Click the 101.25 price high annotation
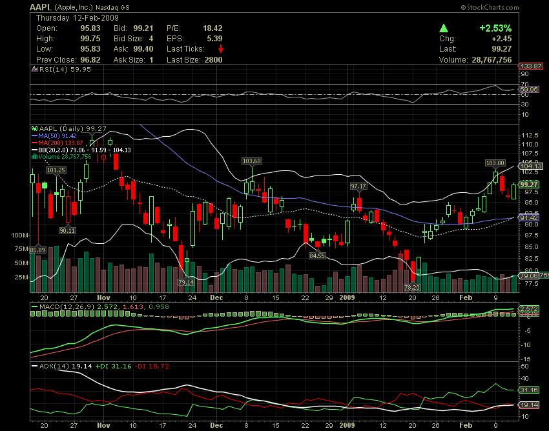The image size is (549, 431). (56, 170)
